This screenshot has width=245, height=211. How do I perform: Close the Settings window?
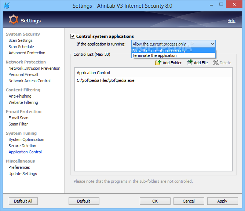pyautogui.click(x=234, y=4)
